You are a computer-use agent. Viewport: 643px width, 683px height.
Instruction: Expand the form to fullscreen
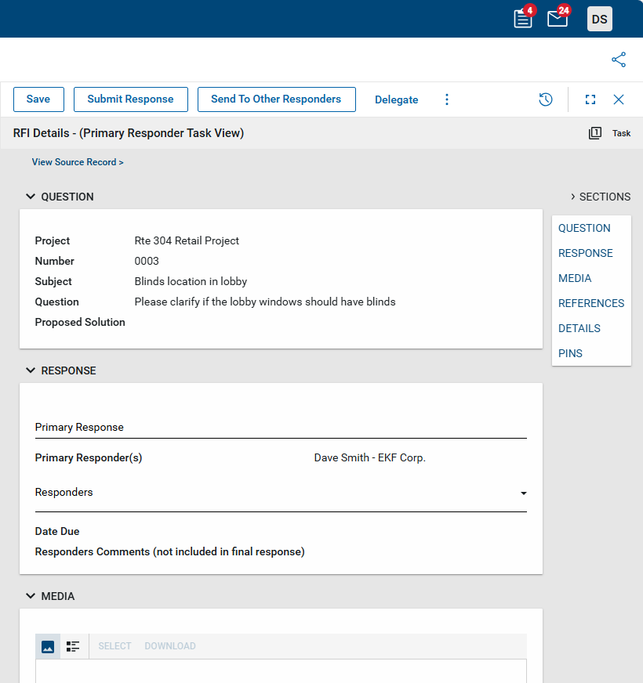click(590, 99)
